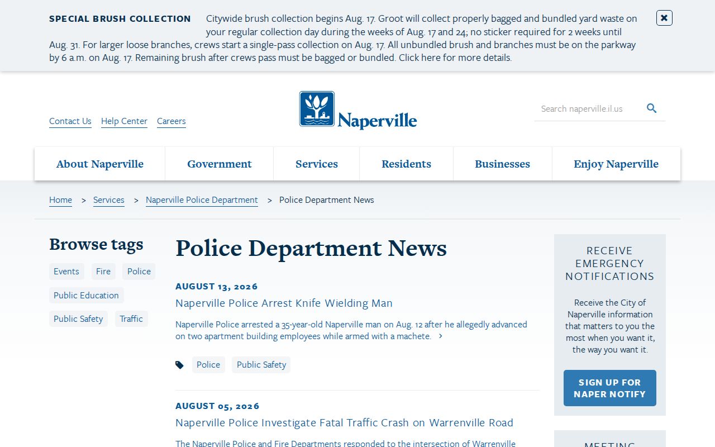Filter by the Fire tag

click(103, 272)
